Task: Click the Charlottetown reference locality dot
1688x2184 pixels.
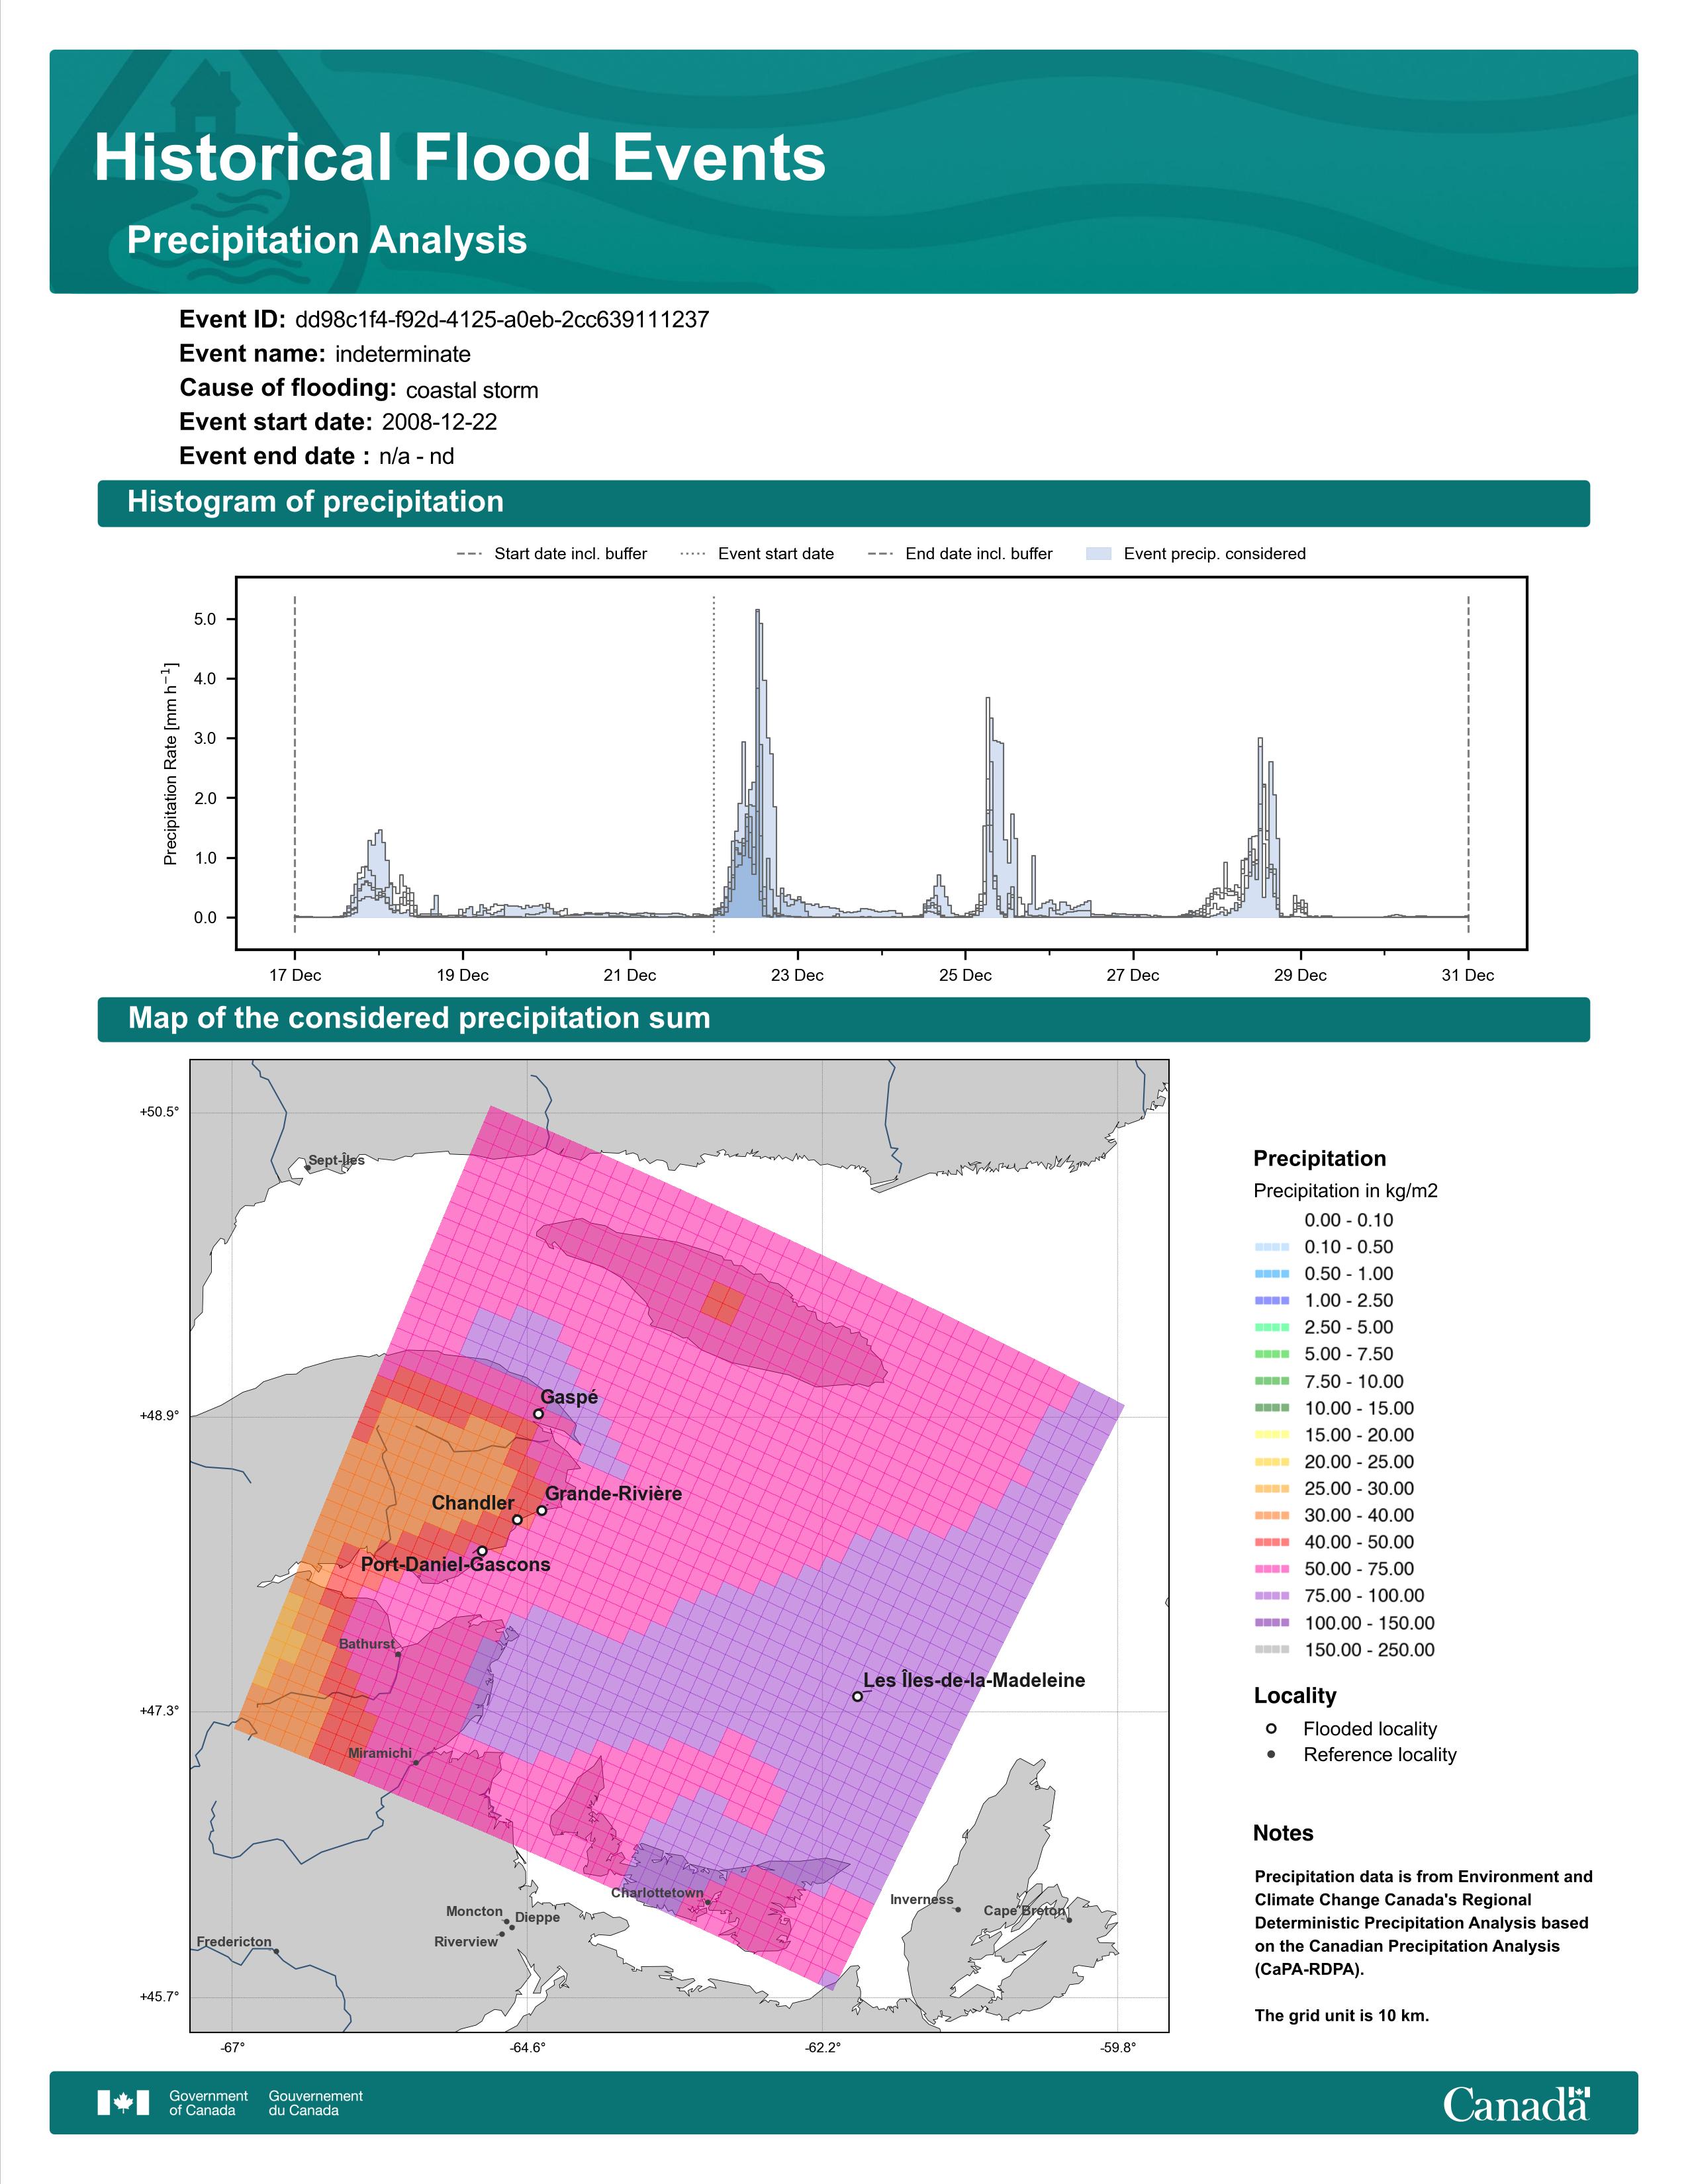Action: pyautogui.click(x=707, y=1902)
